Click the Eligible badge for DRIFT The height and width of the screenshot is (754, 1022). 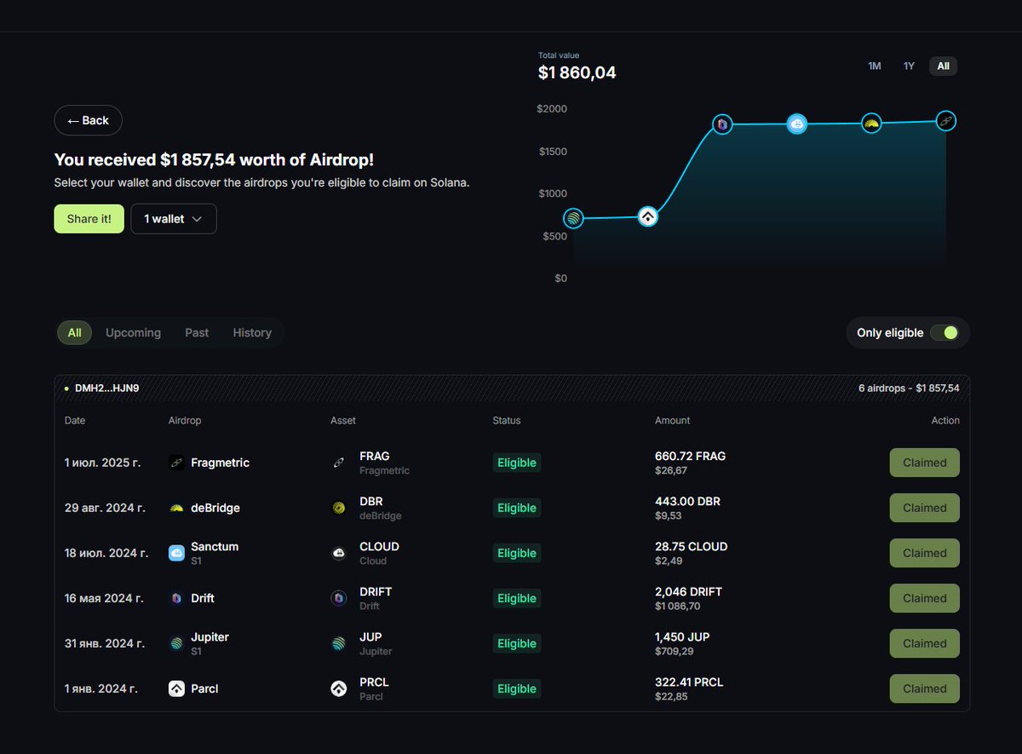point(516,598)
